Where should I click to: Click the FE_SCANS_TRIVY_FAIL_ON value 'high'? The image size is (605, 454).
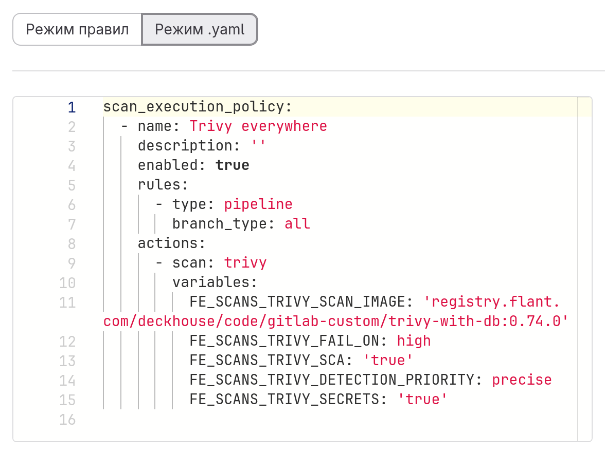(414, 341)
